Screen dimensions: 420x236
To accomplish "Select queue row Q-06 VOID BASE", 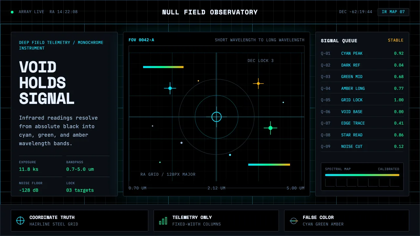I will point(362,111).
